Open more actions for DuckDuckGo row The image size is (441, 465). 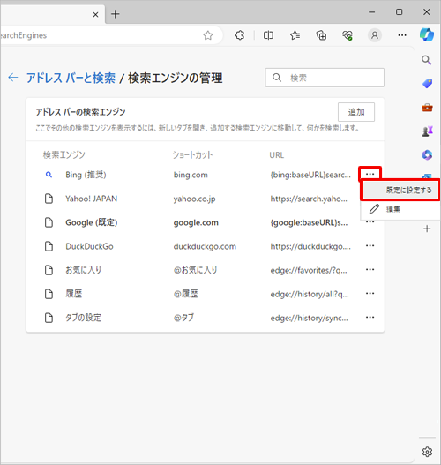[x=370, y=245]
